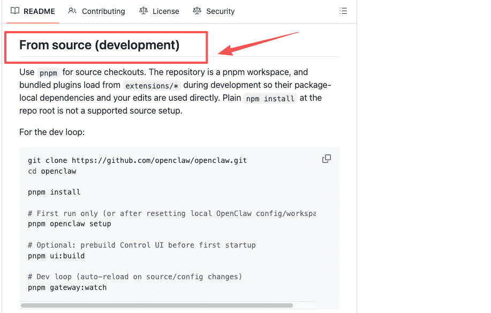This screenshot has height=313, width=491.
Task: Click the "# Optional: prebuild Control UI" comment
Action: coord(142,245)
